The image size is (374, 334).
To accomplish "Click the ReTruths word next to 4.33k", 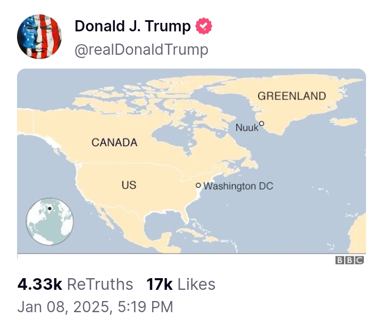I will (x=100, y=284).
